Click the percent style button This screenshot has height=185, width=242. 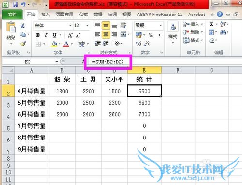click(x=151, y=35)
